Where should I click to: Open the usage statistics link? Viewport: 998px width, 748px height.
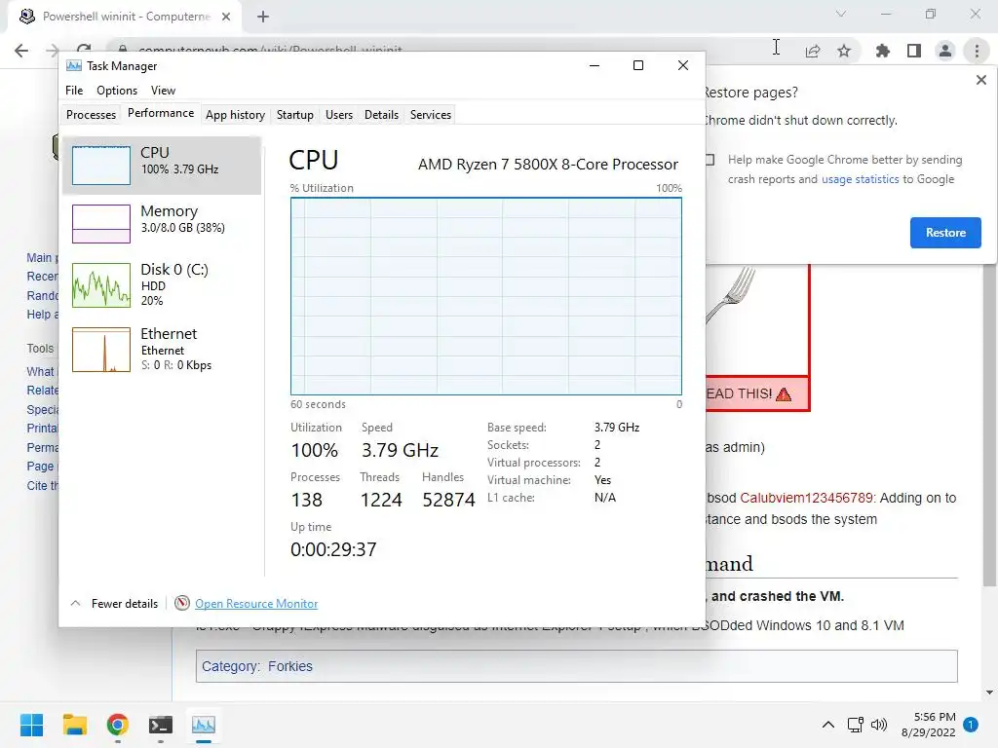click(x=860, y=179)
